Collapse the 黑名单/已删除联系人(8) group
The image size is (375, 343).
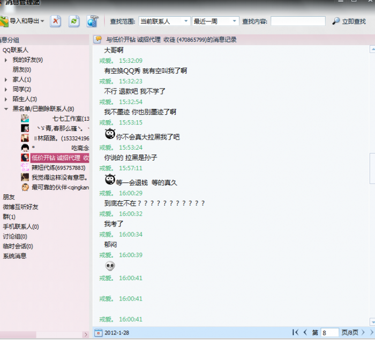(x=6, y=109)
